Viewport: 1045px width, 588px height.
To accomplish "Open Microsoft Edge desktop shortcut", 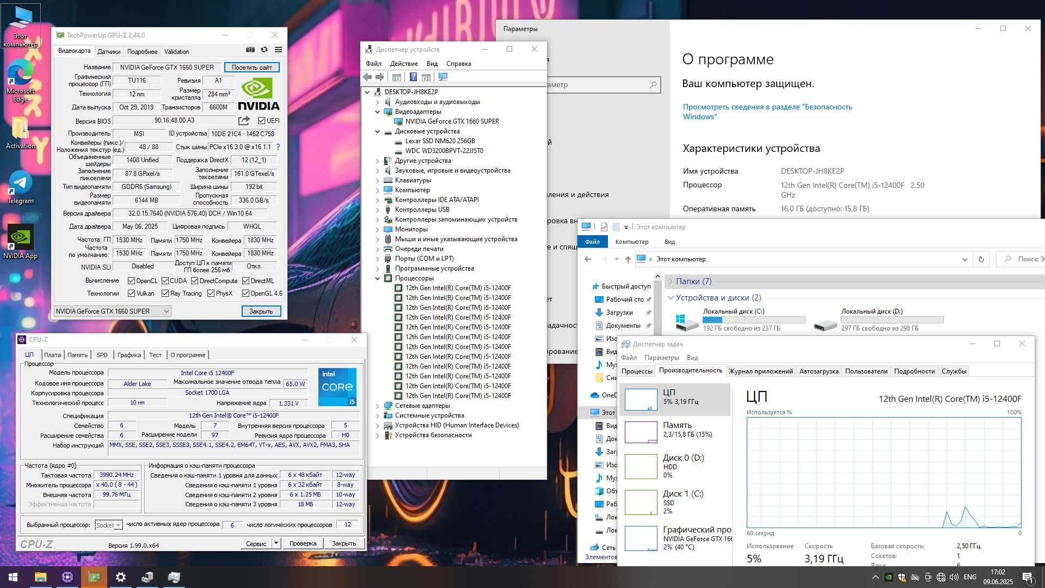I will coord(20,82).
